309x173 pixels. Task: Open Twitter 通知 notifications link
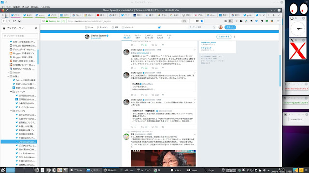click(115, 27)
